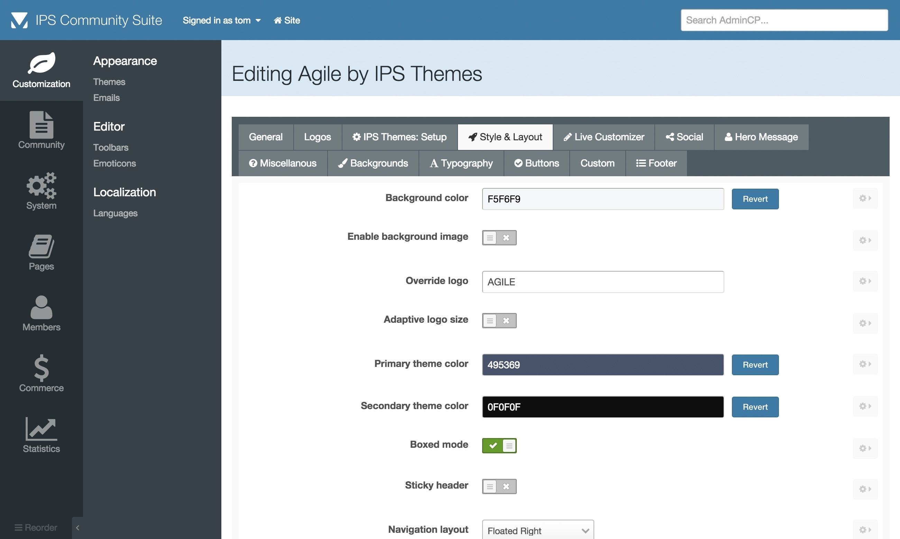Open gear options beside Background color
This screenshot has width=900, height=539.
865,198
